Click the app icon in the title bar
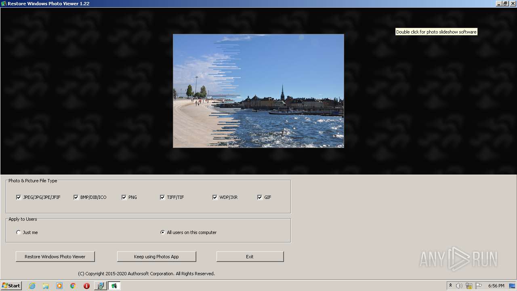 pos(4,4)
